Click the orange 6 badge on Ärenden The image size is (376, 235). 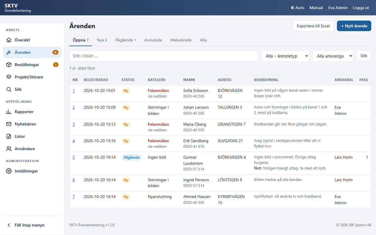coord(56,52)
